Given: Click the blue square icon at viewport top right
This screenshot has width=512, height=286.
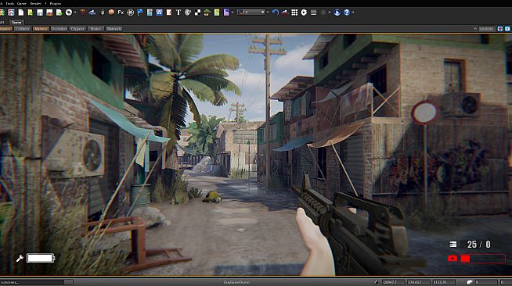Looking at the screenshot, I should pos(507,29).
